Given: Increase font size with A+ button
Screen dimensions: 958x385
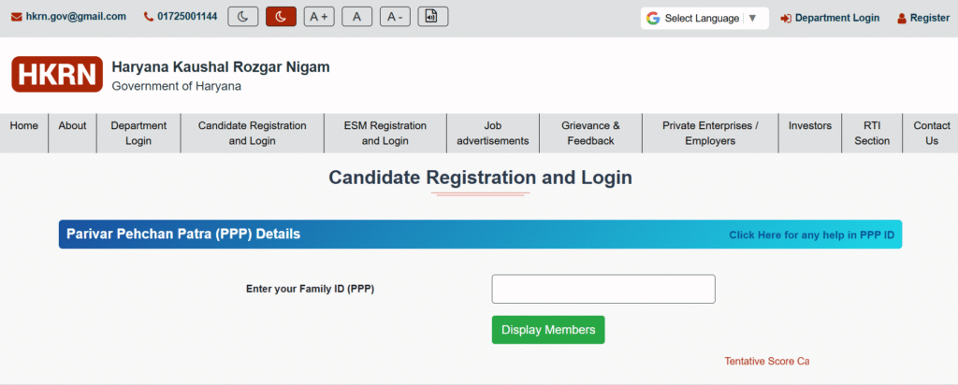Looking at the screenshot, I should click(x=319, y=17).
